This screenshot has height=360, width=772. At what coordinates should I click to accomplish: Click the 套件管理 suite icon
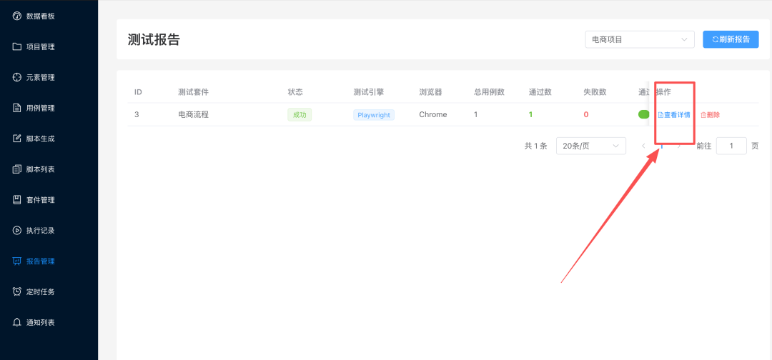[16, 200]
